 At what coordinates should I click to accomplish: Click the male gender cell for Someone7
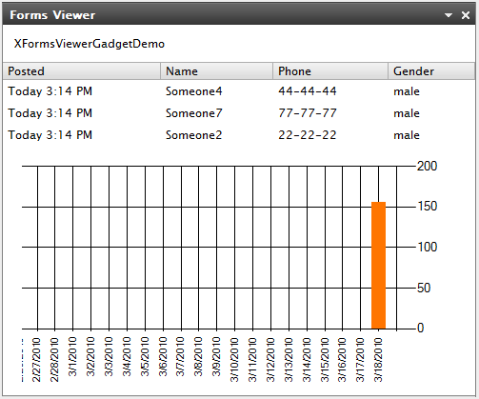click(x=407, y=113)
